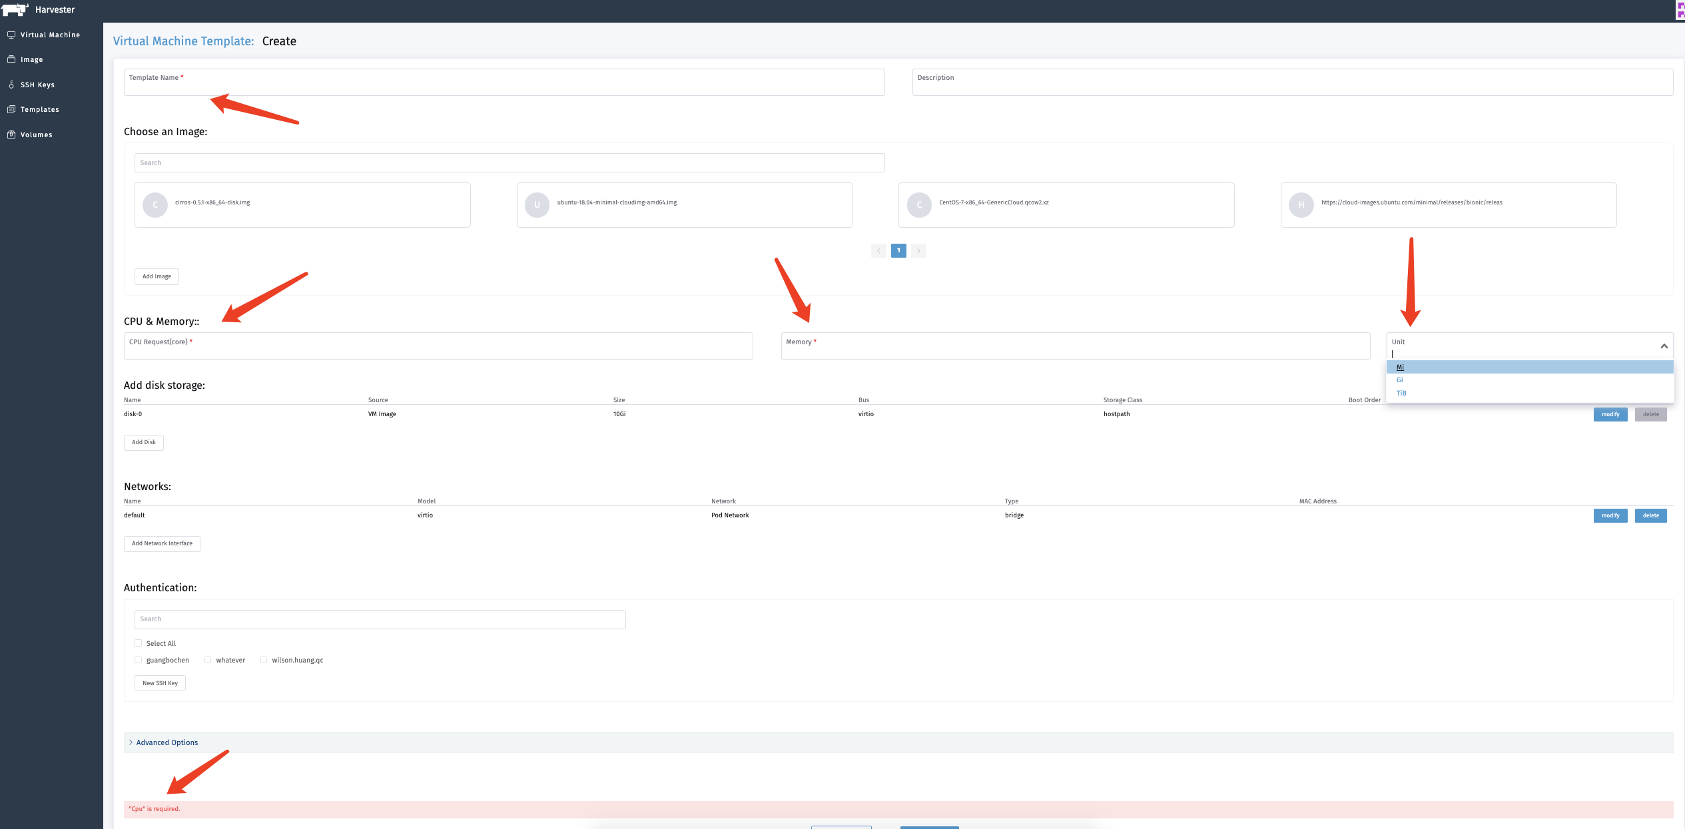Expand the Advanced Options section

click(x=166, y=742)
